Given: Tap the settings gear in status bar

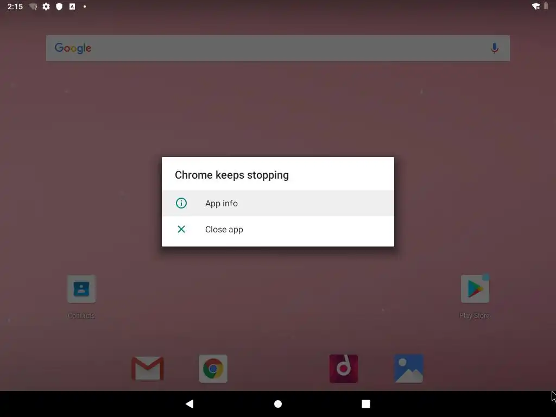Looking at the screenshot, I should click(x=46, y=7).
